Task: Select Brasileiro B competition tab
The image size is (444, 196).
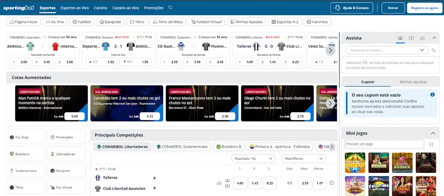Action: click(x=229, y=147)
